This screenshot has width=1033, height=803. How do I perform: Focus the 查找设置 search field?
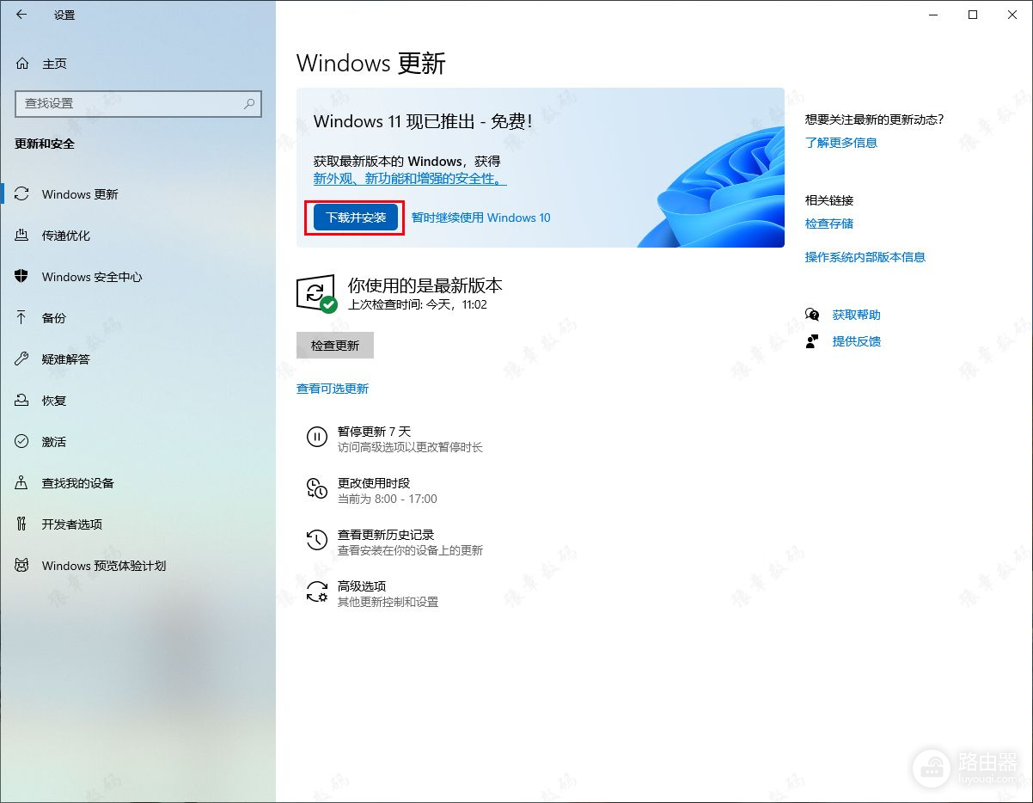129,104
